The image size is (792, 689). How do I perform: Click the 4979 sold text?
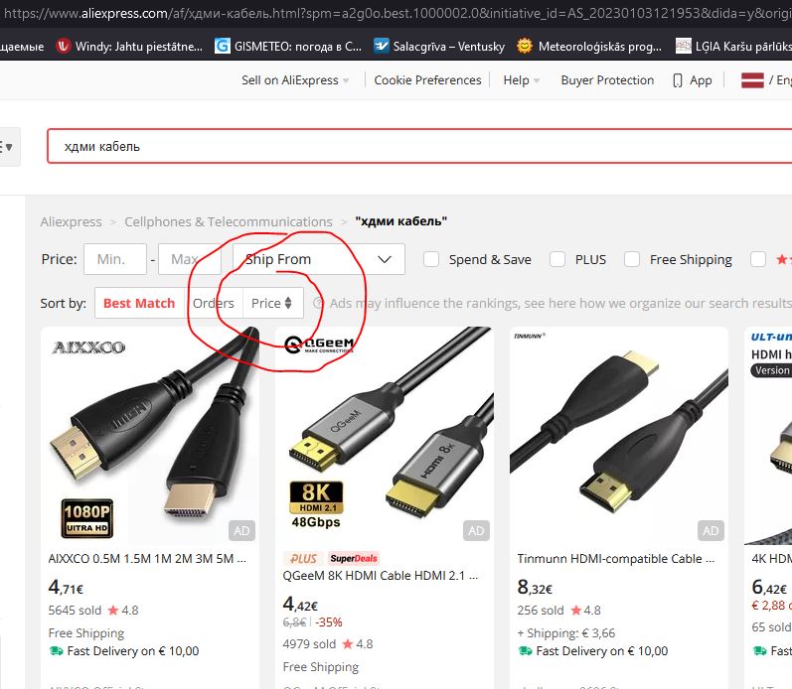tap(309, 644)
